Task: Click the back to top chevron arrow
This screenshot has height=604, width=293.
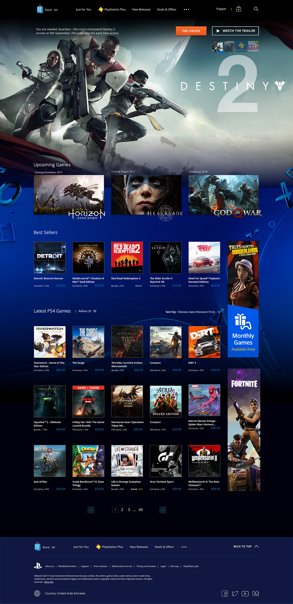Action: 256,546
